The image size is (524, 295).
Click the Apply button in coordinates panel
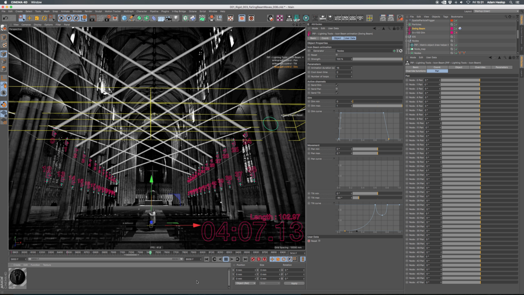coord(294,283)
